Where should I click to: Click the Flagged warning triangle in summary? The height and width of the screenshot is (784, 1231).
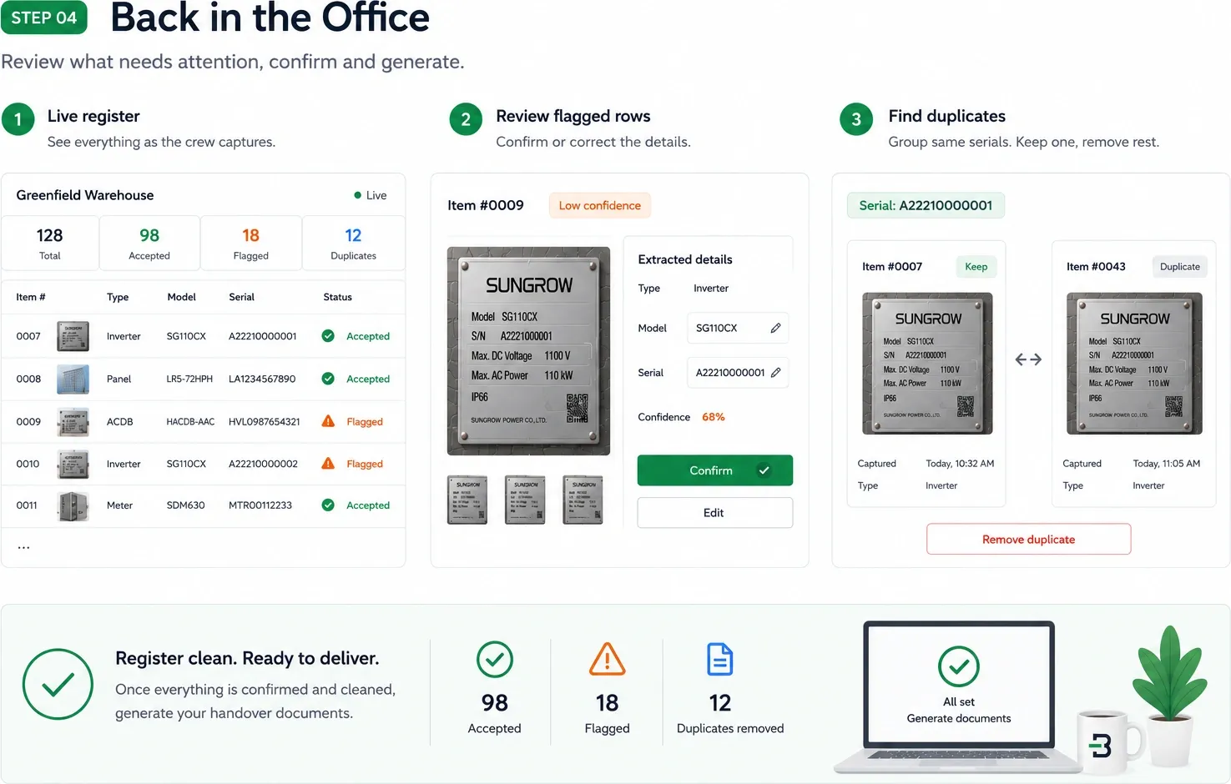[607, 659]
